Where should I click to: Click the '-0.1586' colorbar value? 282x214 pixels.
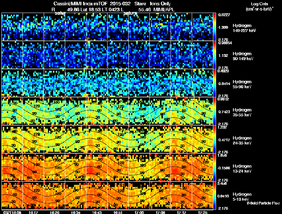pyautogui.click(x=224, y=168)
